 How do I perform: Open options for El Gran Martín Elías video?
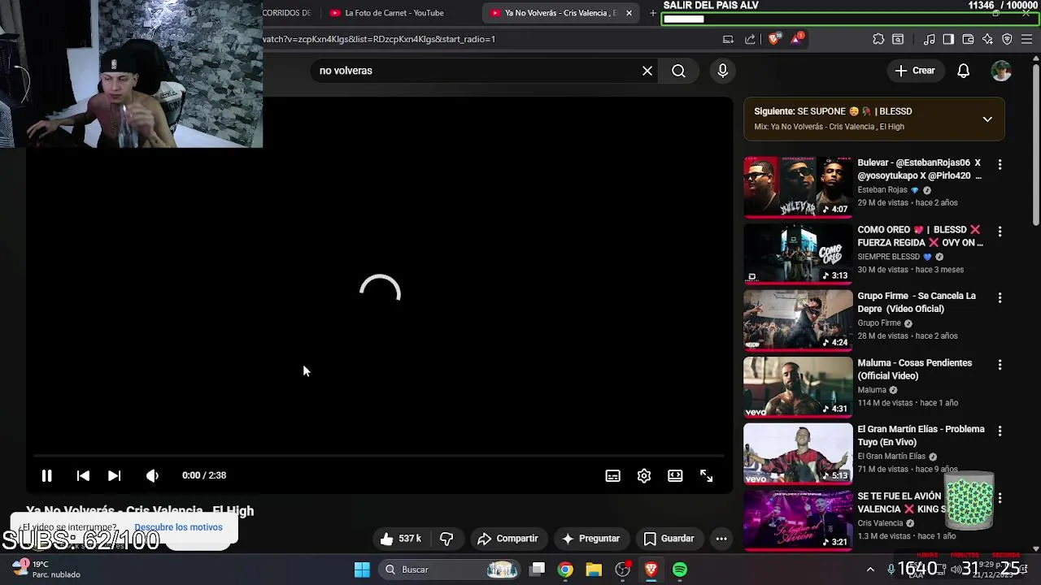1000,431
